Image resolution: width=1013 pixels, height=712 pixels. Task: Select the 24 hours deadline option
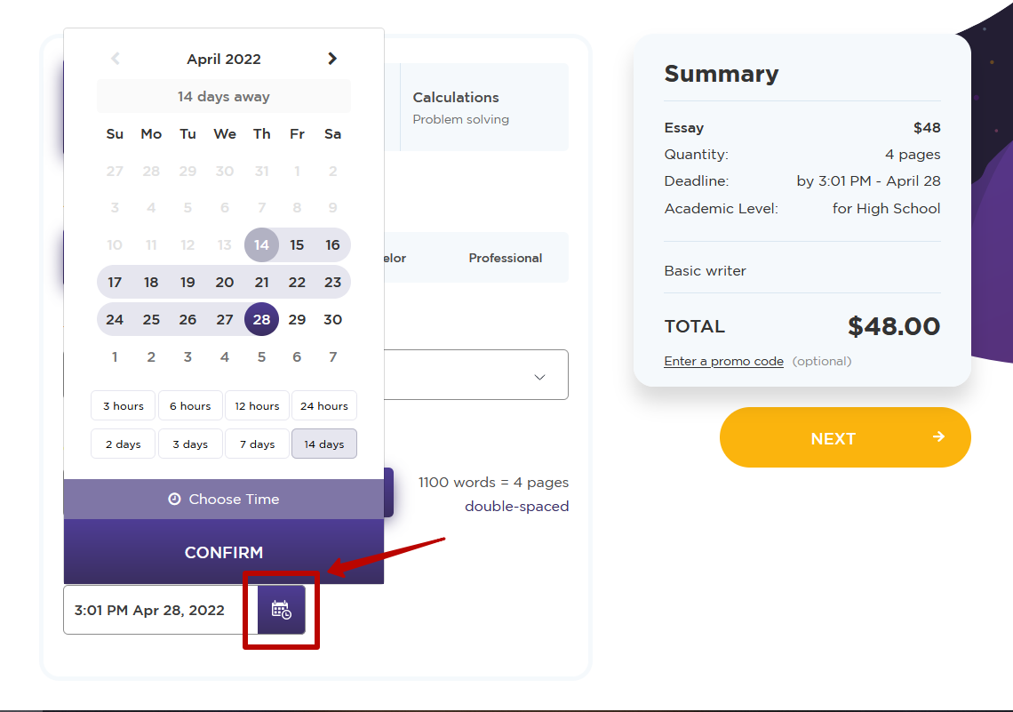324,406
